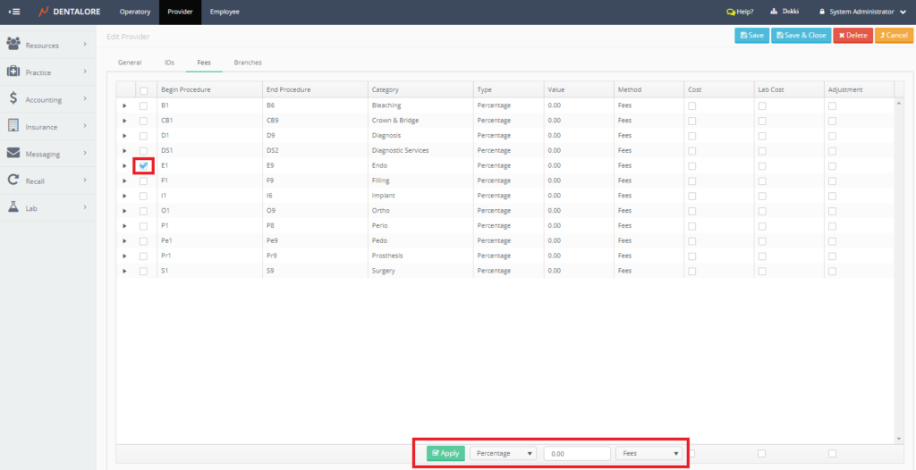
Task: Click the red Delete button
Action: (852, 36)
